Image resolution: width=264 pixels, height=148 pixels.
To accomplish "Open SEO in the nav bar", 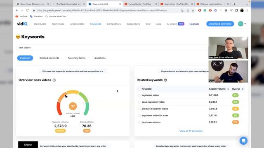I will [x=148, y=24].
